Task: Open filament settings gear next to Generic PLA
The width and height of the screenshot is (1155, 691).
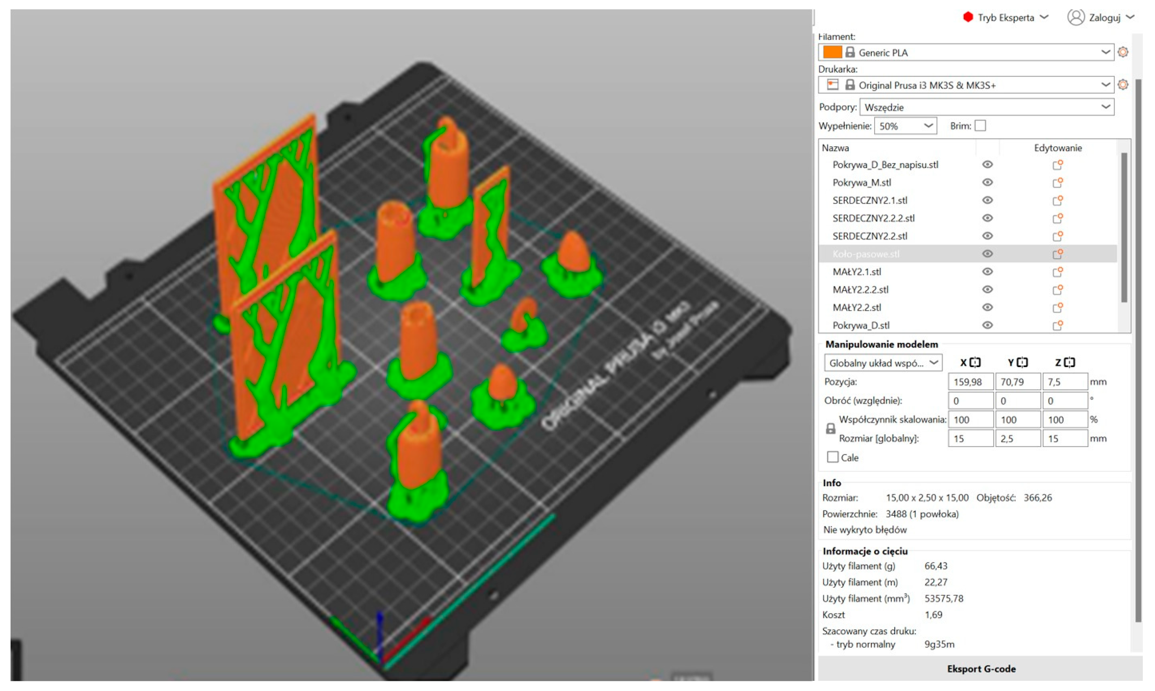Action: (1122, 52)
